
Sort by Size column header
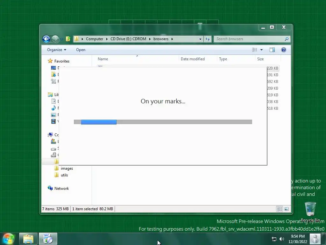tap(268, 59)
